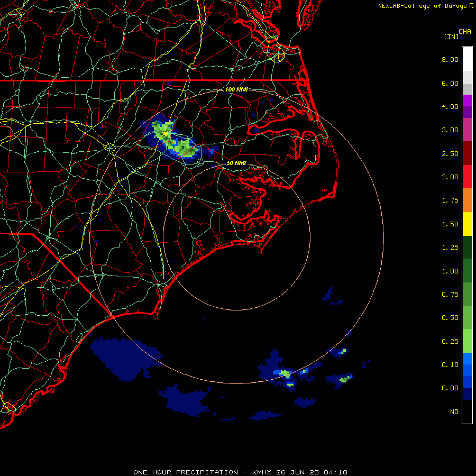476x476 pixels.
Task: Click the 0.10 legend value
Action: pyautogui.click(x=450, y=365)
